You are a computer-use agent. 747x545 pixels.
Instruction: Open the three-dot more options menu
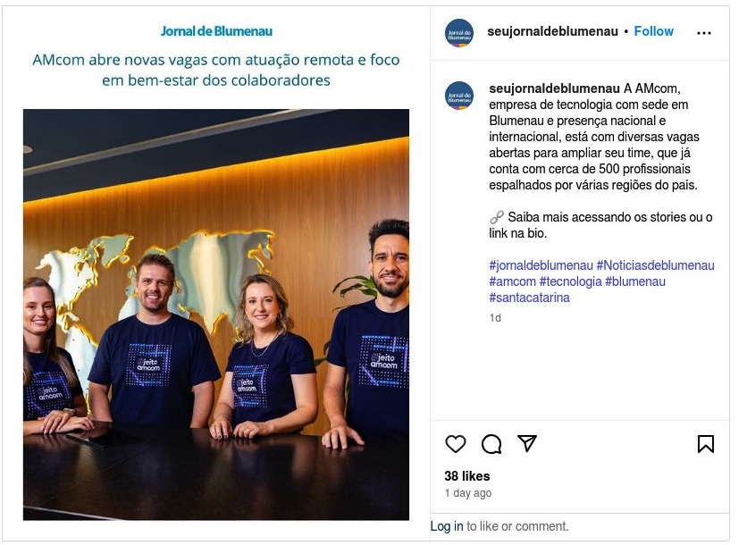click(x=703, y=33)
